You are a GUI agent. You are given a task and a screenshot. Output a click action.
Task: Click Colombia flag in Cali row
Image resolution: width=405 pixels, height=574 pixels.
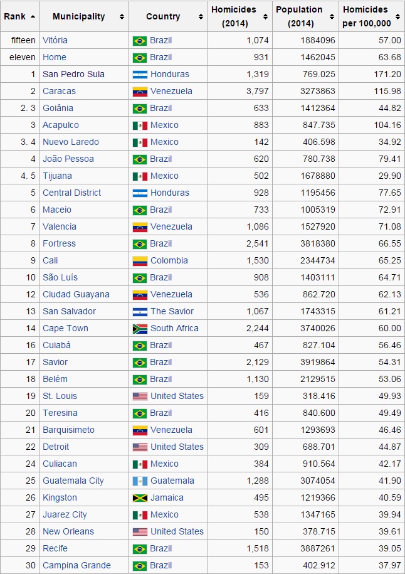click(x=140, y=261)
